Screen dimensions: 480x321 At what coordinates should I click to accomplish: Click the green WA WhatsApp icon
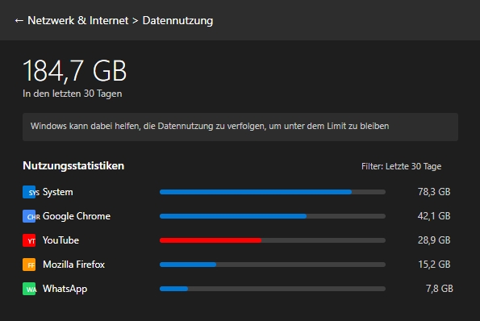pyautogui.click(x=29, y=289)
